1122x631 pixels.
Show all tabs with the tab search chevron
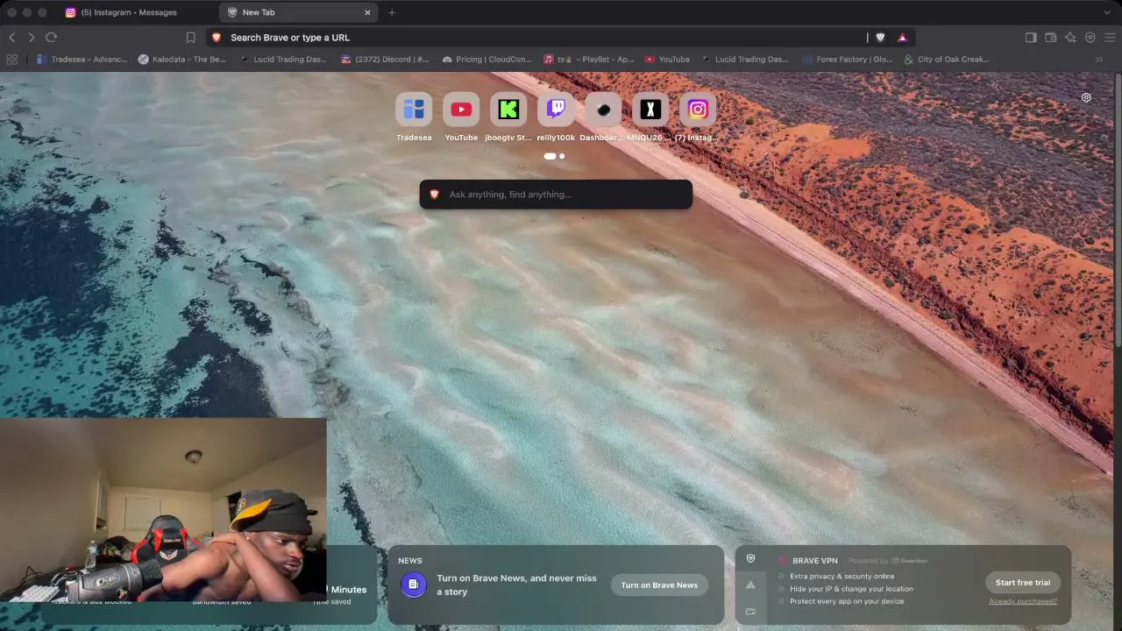click(1108, 12)
